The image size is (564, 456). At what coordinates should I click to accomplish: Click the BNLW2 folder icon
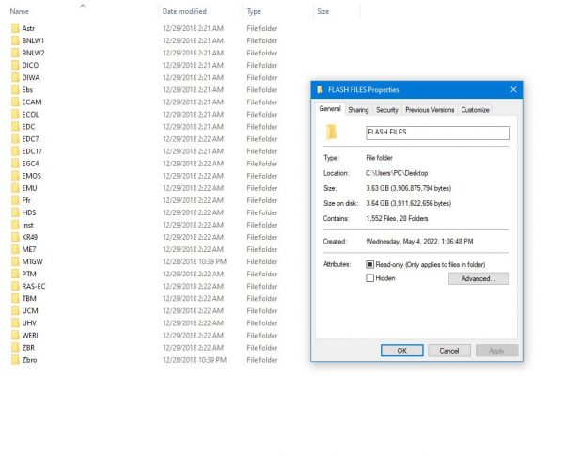click(x=15, y=53)
